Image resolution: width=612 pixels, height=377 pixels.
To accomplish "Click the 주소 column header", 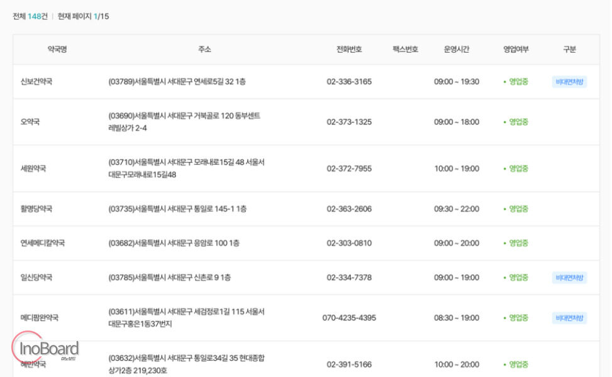I will 204,49.
